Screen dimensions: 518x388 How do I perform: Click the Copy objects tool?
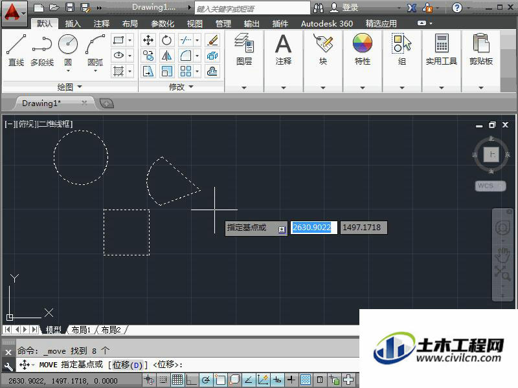click(148, 56)
